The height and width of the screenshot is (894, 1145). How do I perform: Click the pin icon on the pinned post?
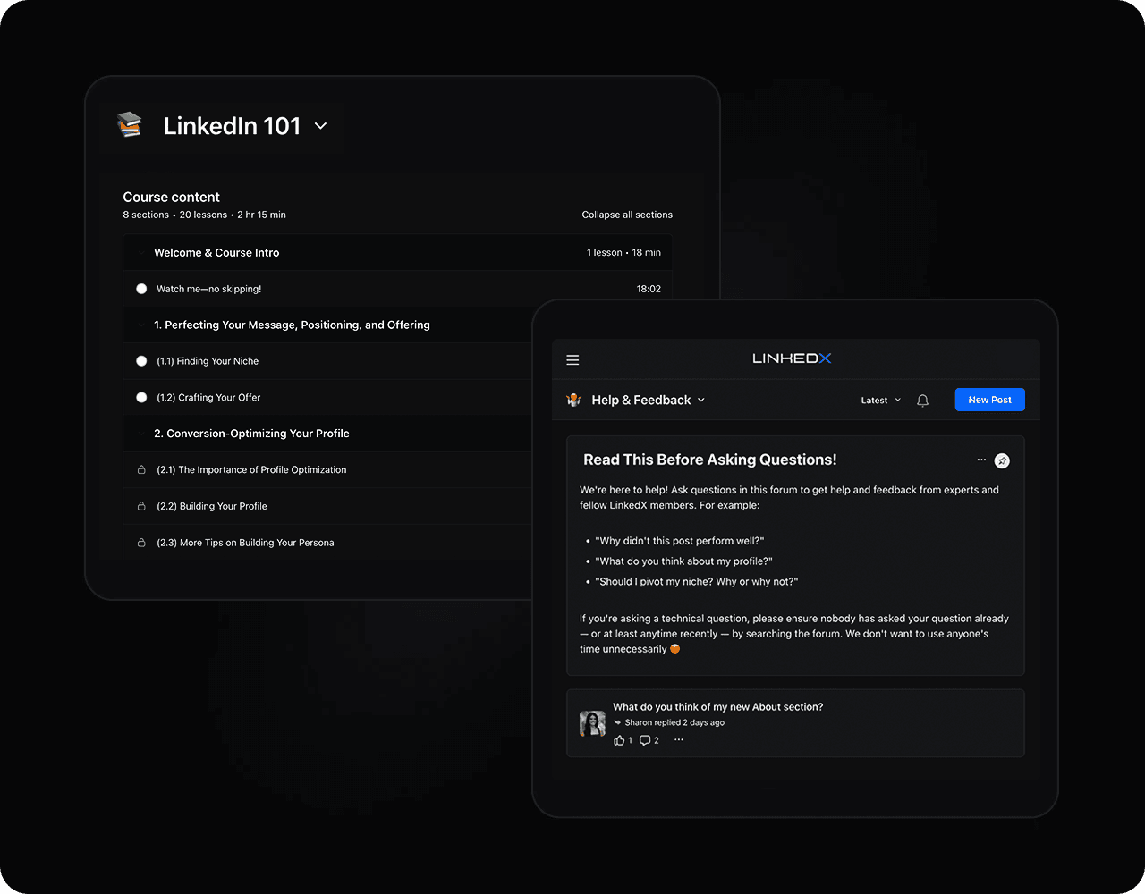coord(1002,460)
